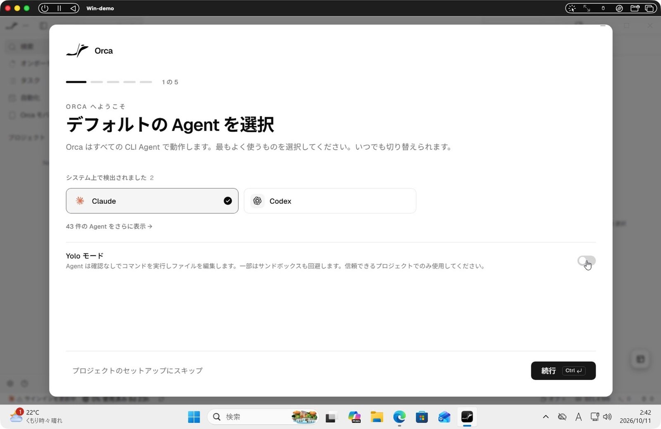Click the cursor-capture icon in VM toolbar

(572, 8)
